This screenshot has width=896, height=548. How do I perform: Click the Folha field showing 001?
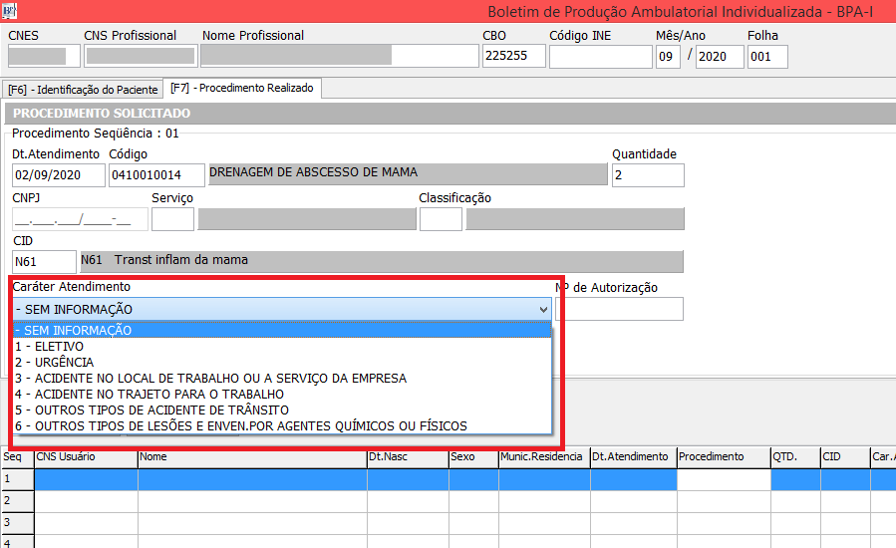pyautogui.click(x=766, y=57)
